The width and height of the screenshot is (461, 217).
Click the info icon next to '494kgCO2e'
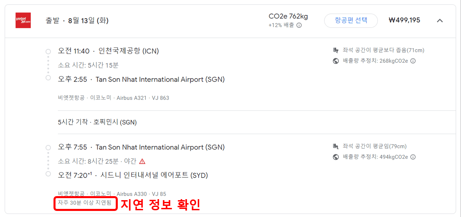coord(413,157)
